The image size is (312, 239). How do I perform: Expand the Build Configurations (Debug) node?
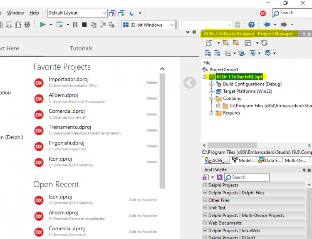coord(211,84)
